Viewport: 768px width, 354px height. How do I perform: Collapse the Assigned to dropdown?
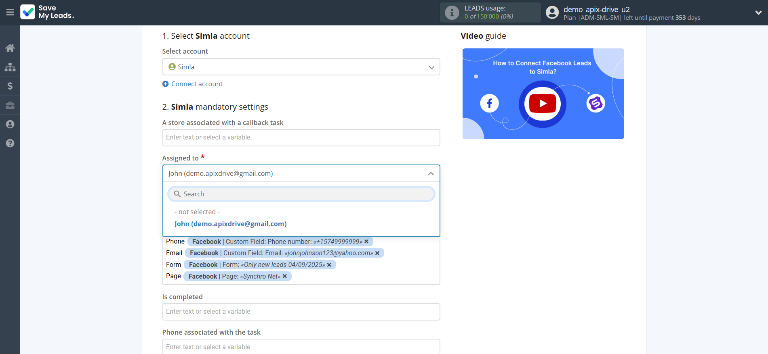click(431, 174)
